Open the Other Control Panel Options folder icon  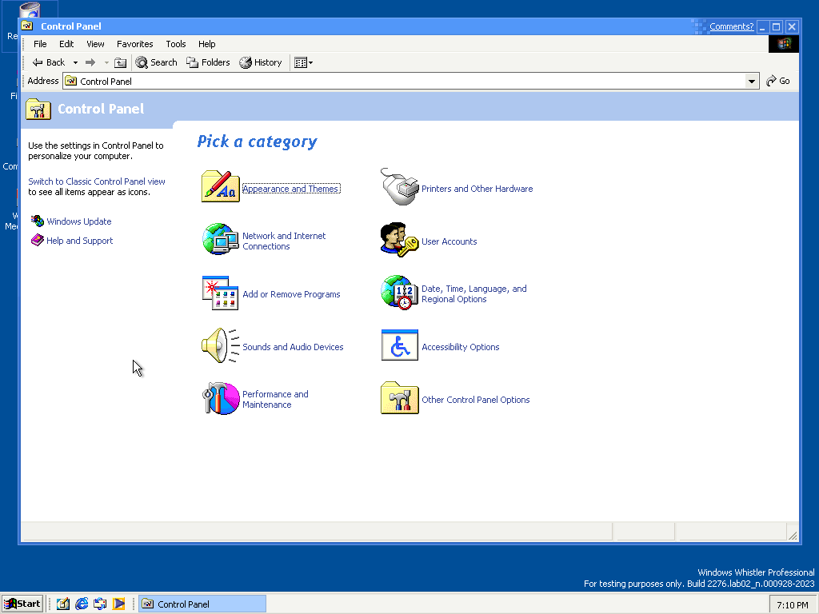pos(400,398)
